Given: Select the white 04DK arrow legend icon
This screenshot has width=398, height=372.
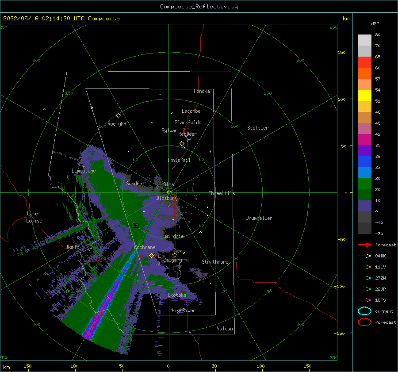Looking at the screenshot, I should click(x=364, y=256).
